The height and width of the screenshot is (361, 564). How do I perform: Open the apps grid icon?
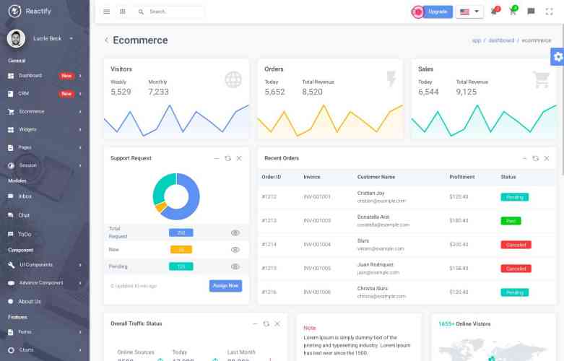point(123,12)
